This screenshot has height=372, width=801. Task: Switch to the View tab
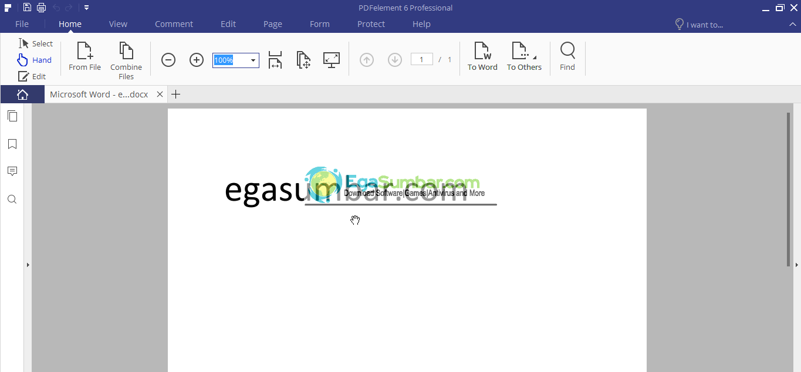click(118, 24)
